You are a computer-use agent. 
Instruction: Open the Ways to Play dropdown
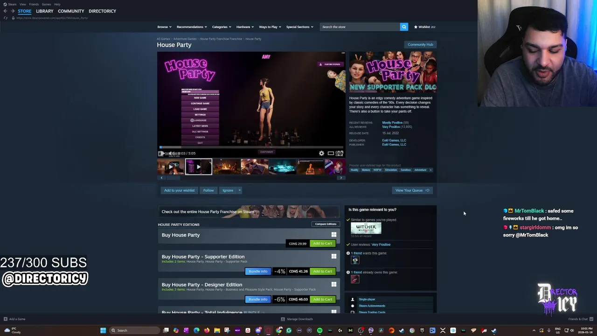coord(270,27)
